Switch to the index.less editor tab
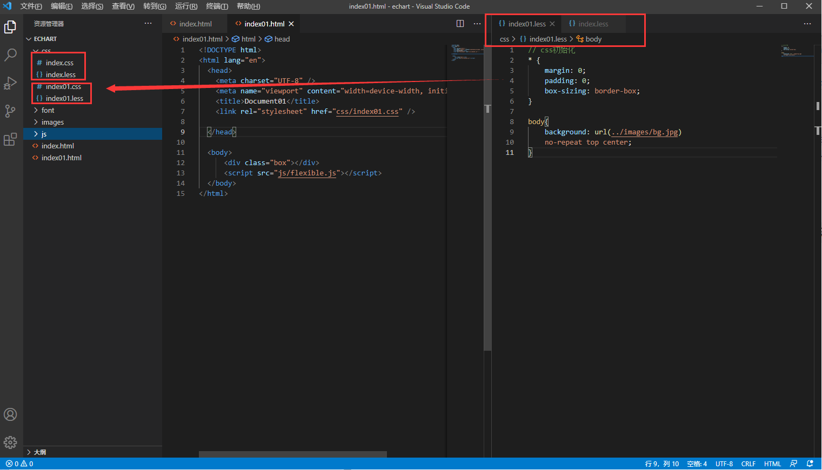The width and height of the screenshot is (822, 470). [593, 24]
